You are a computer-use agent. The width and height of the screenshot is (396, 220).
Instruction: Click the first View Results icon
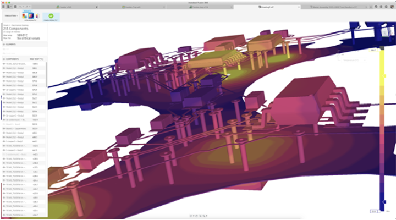click(25, 16)
